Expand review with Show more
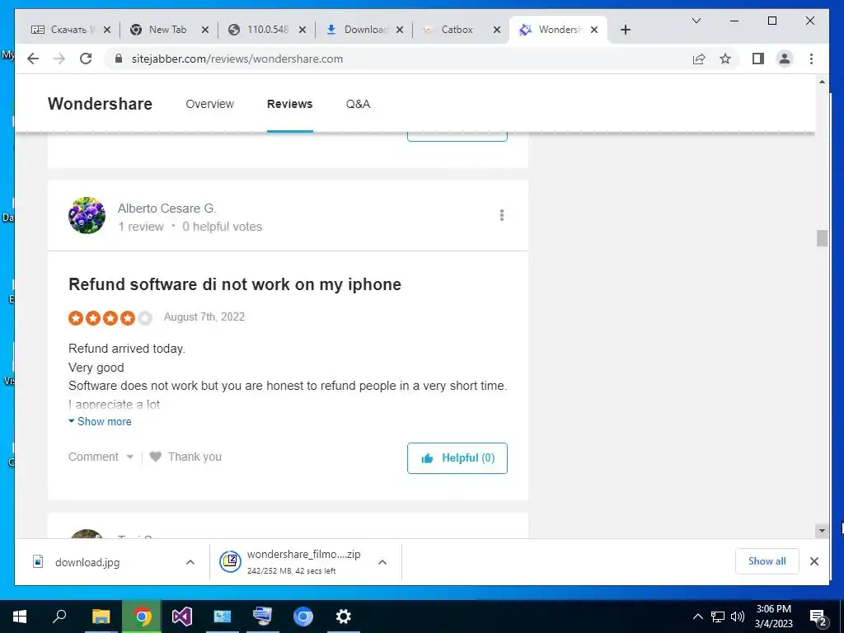The height and width of the screenshot is (633, 844). [100, 421]
